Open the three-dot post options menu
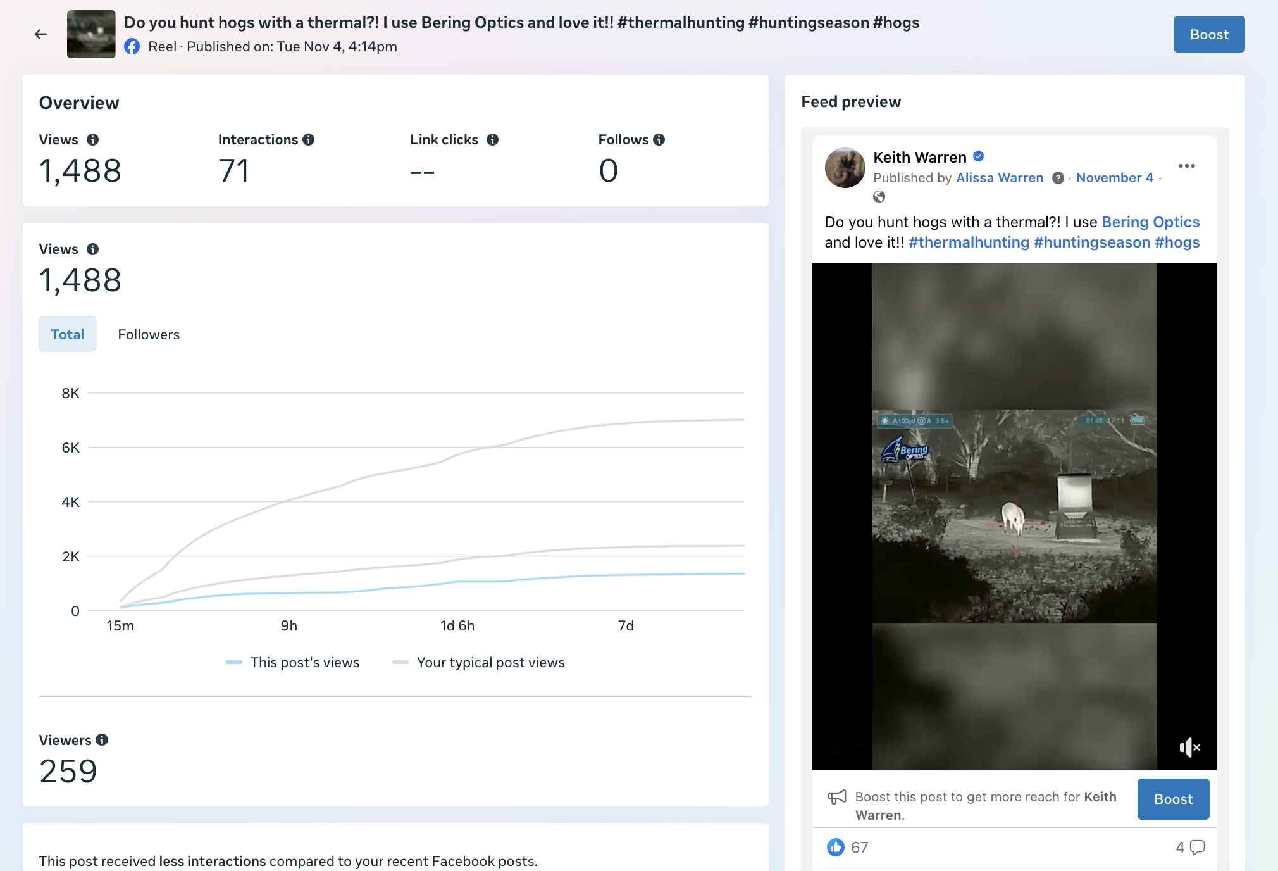This screenshot has height=871, width=1278. (1186, 166)
